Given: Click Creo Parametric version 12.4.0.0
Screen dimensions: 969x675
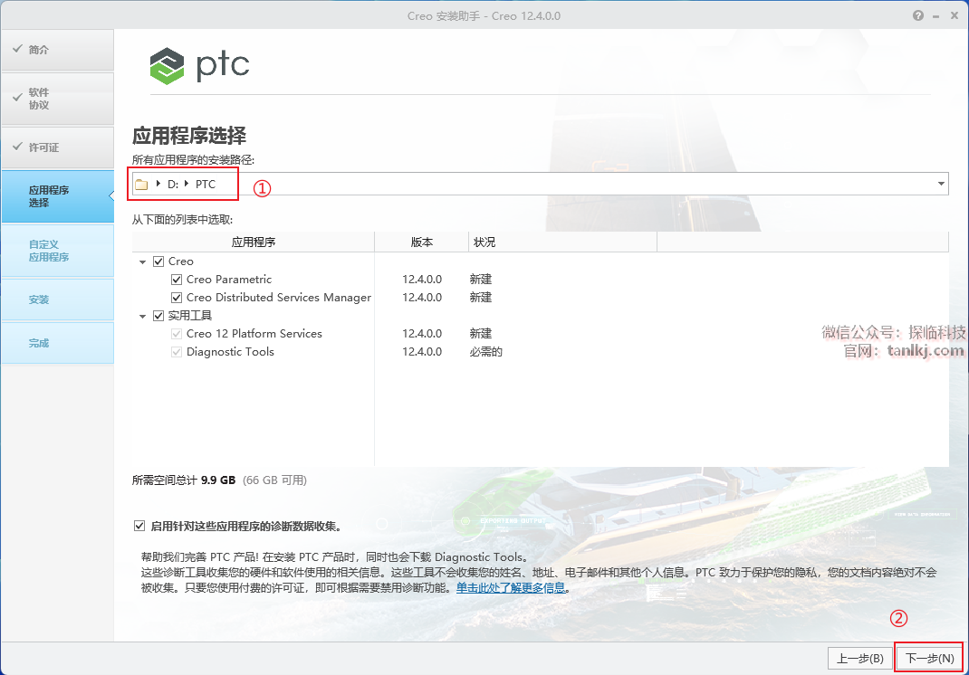Looking at the screenshot, I should pos(422,280).
